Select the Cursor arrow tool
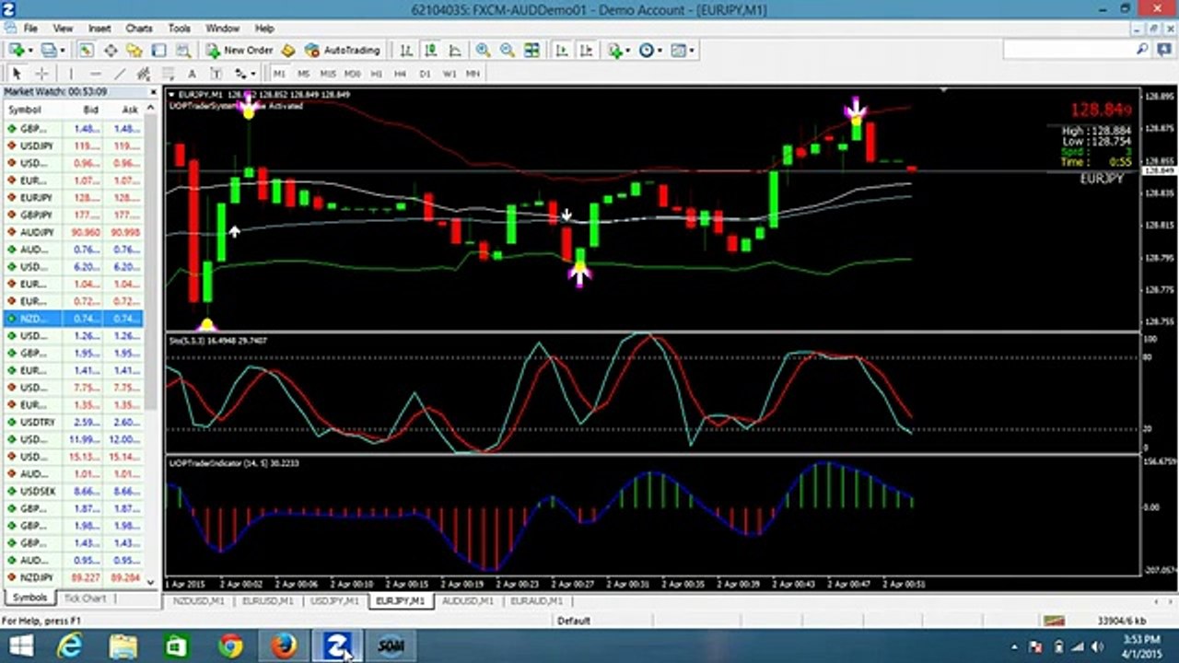Screen dimensions: 1179x663 click(17, 73)
